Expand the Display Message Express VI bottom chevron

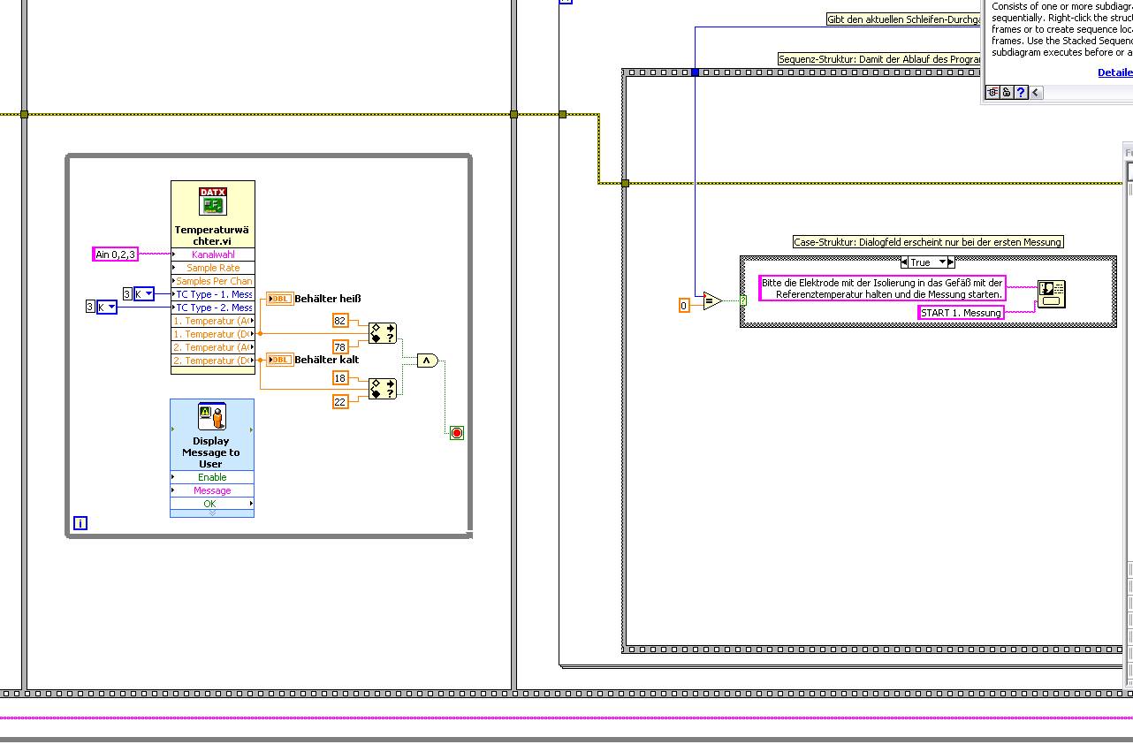pos(212,513)
